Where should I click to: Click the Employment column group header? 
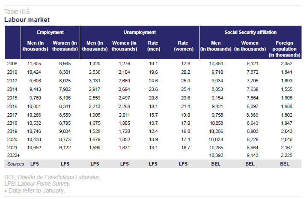tap(50, 32)
